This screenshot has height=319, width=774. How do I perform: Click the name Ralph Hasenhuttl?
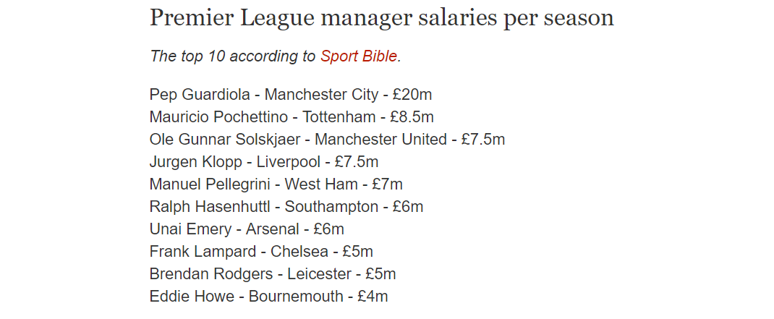[210, 207]
